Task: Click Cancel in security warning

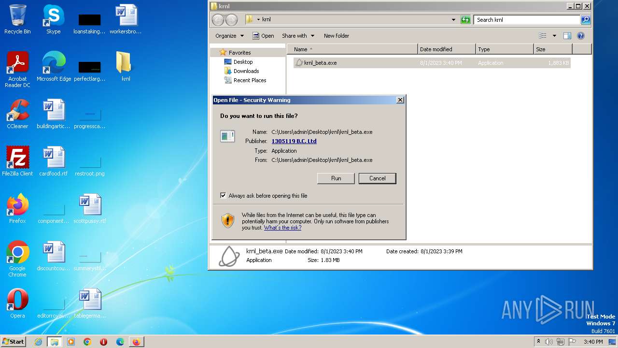Action: 378,178
